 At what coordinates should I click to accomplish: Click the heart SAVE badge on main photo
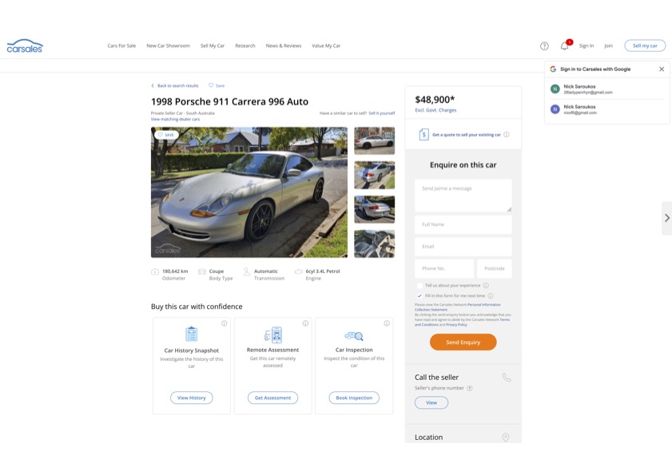coord(166,134)
